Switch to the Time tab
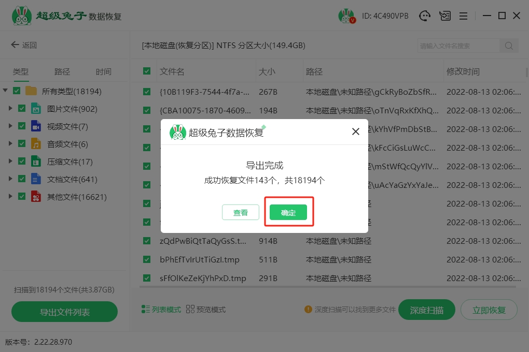The height and width of the screenshot is (352, 529). point(103,72)
